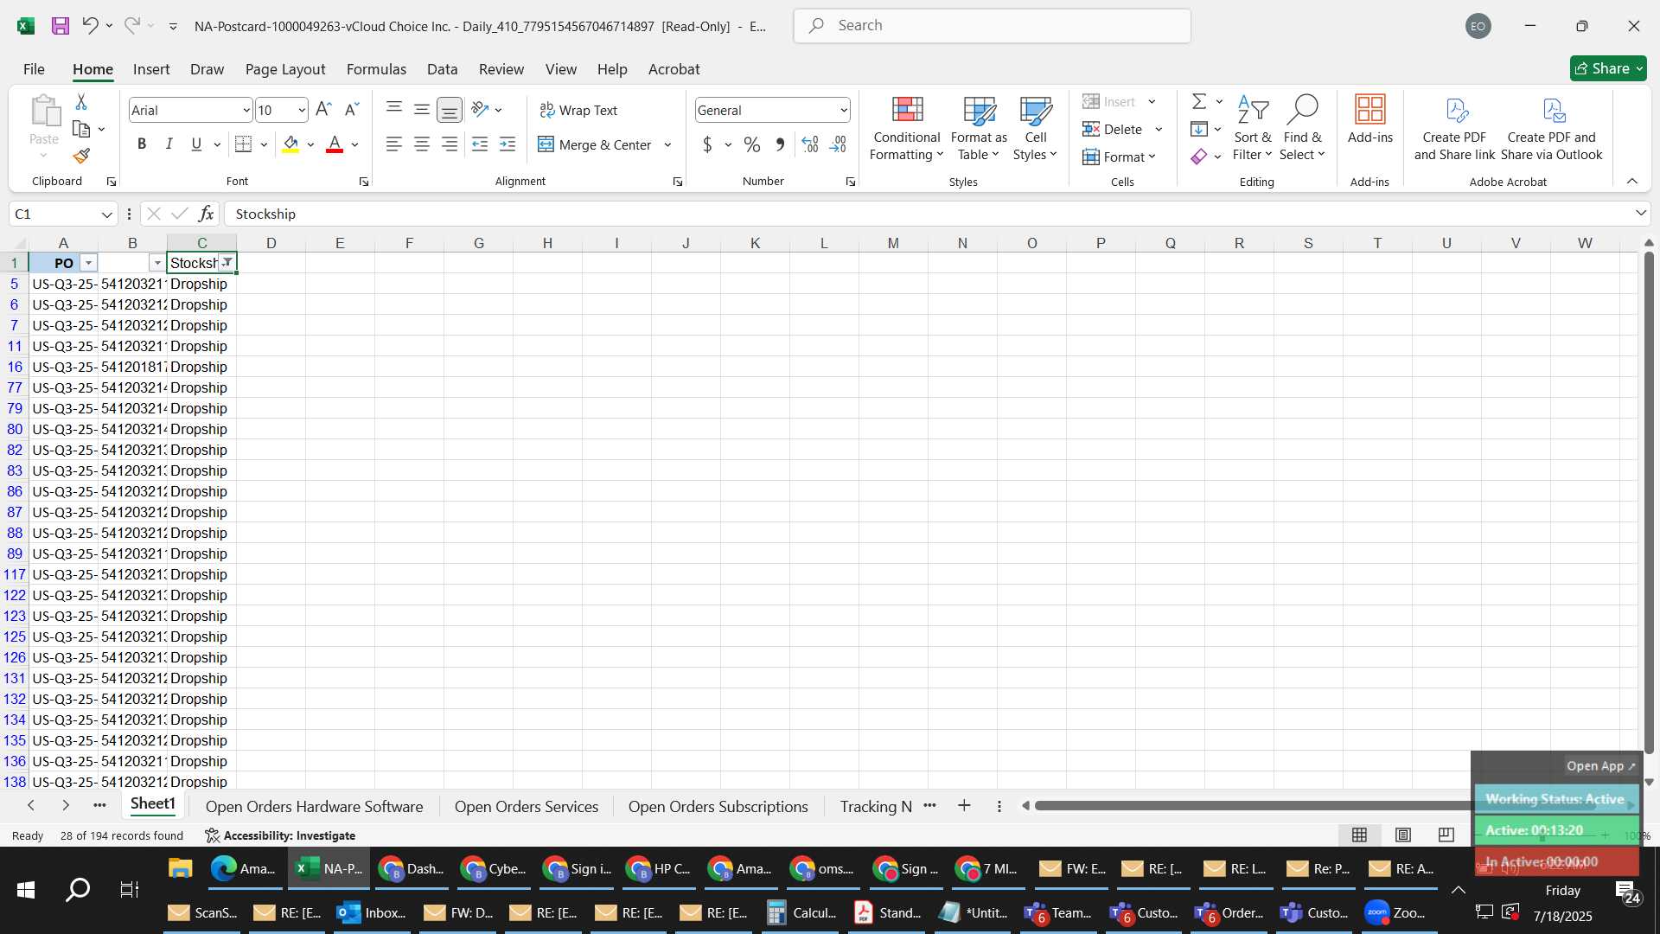This screenshot has width=1660, height=934.
Task: Click the Decrease Decimal icon
Action: 838,144
